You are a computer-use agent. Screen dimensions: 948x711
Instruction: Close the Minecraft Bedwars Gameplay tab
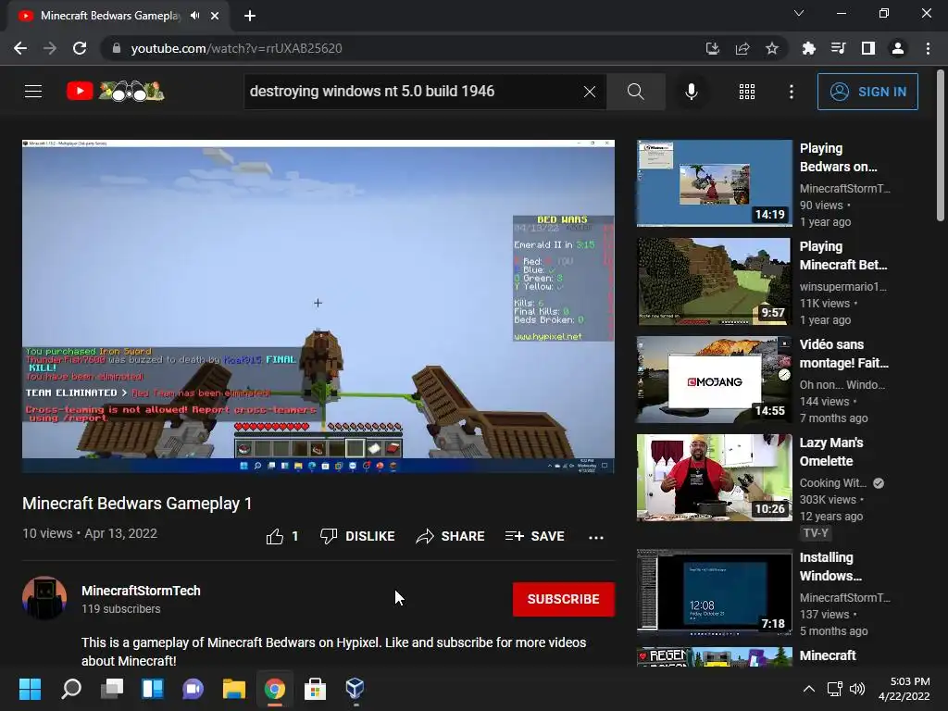pos(215,16)
